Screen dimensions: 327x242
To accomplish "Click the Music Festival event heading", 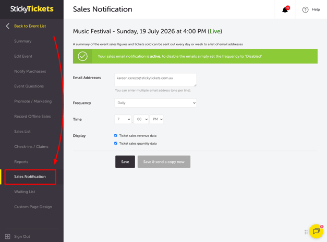I will [148, 31].
